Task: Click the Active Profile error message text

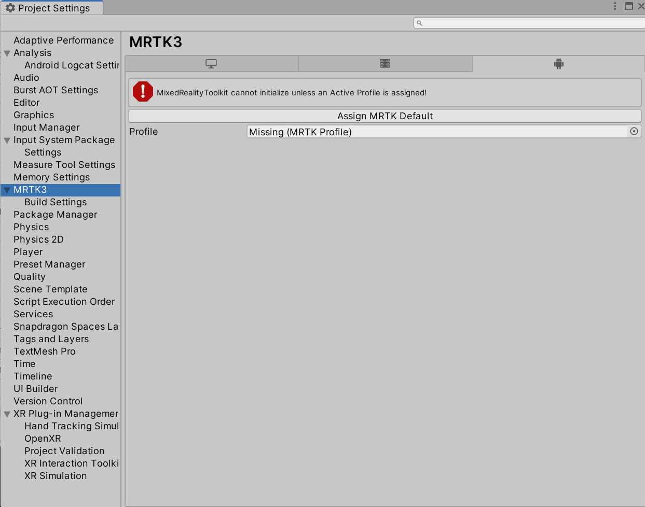Action: [x=292, y=93]
